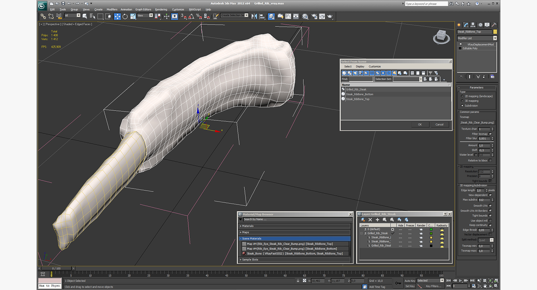
Task: Click the object color swatch beside Steak_RibBone_Top
Action: (495, 32)
